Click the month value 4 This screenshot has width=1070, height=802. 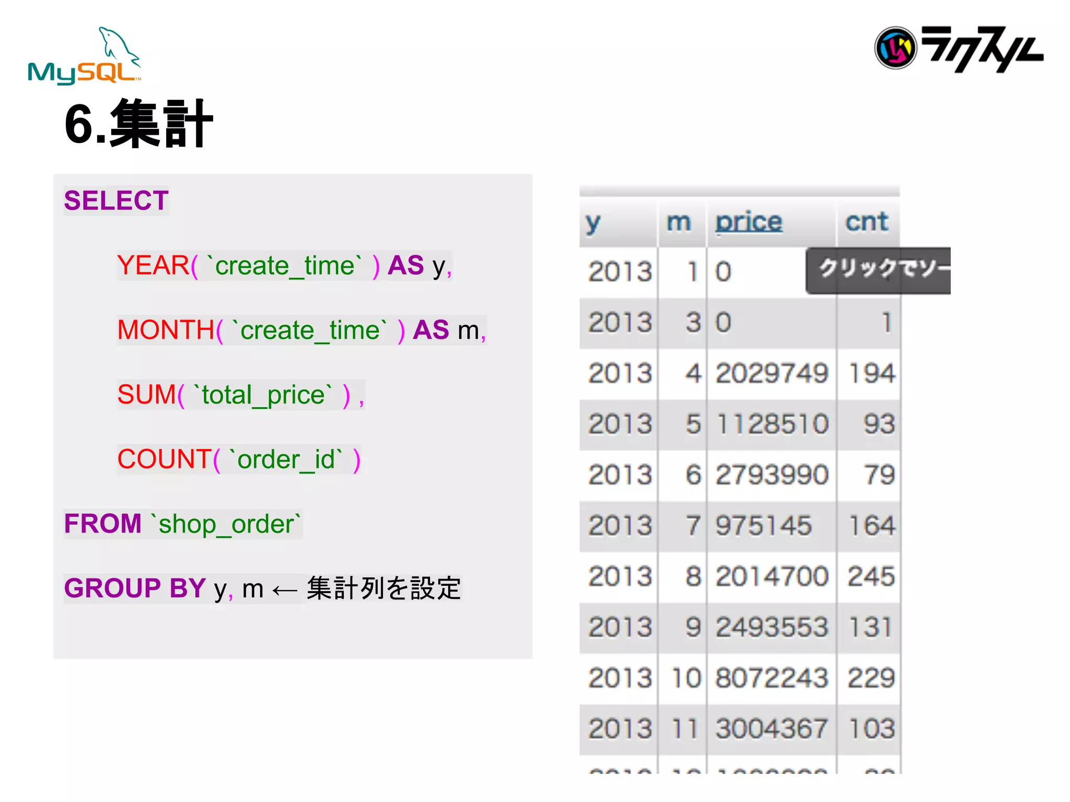[x=693, y=373]
